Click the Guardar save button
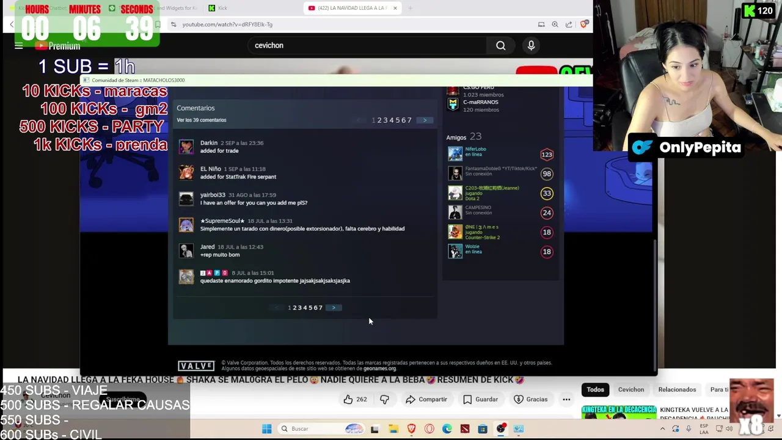 pyautogui.click(x=480, y=399)
